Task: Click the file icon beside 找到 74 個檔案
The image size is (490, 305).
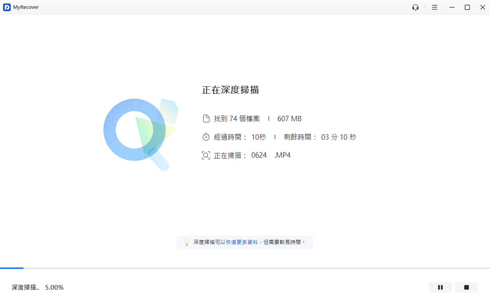Action: 206,119
